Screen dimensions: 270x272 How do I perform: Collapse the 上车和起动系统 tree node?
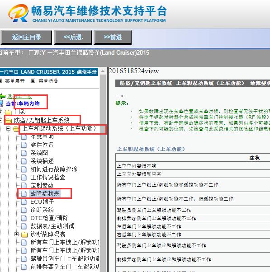tap(8, 128)
